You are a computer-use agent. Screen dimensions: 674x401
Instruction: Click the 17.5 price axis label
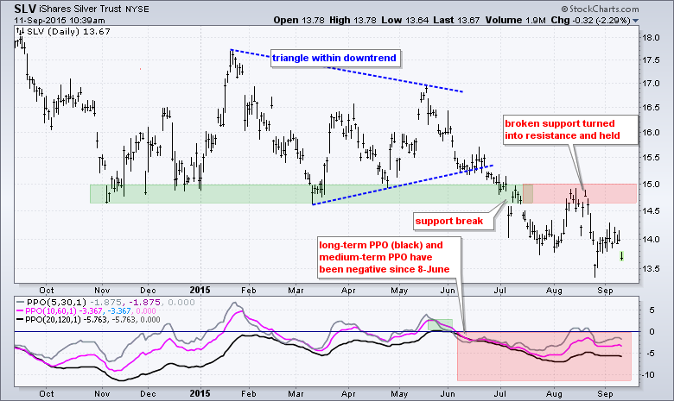pyautogui.click(x=651, y=60)
